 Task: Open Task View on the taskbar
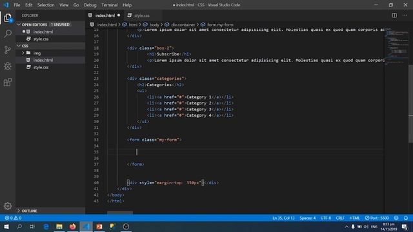(32, 226)
